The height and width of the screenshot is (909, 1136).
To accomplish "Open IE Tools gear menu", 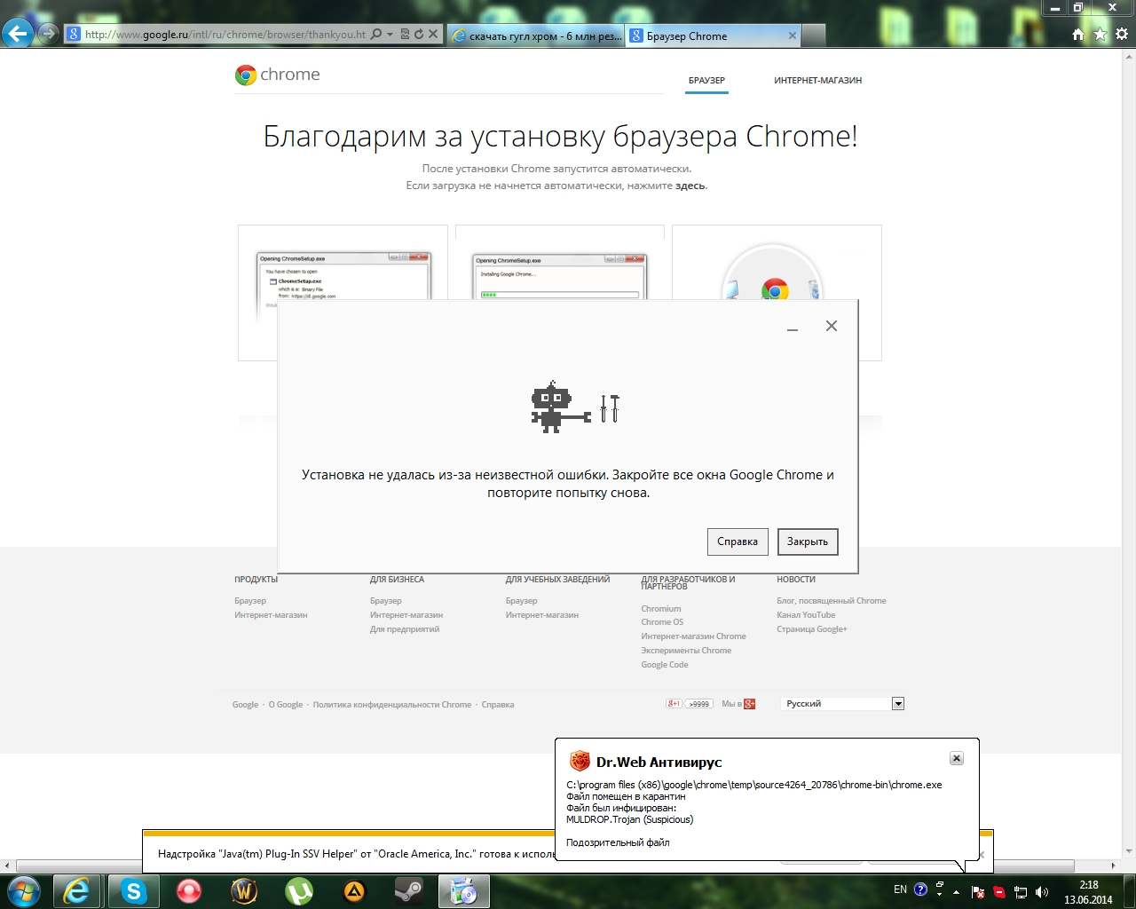I will coord(1122,35).
